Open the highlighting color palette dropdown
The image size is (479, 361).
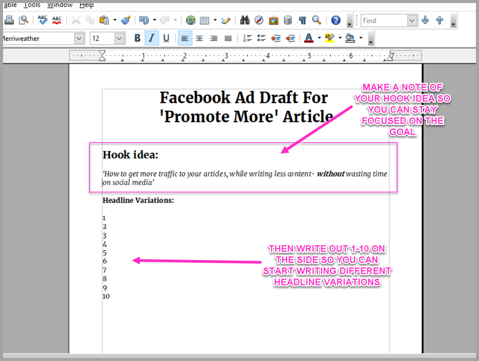(x=340, y=38)
